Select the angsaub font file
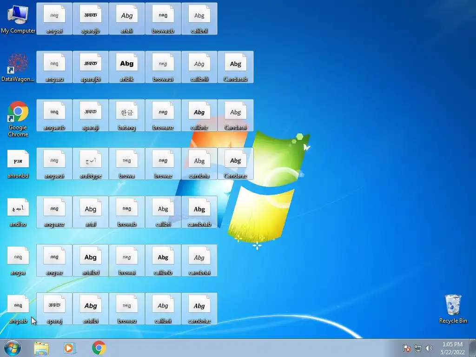This screenshot has width=476, height=357. (54, 115)
